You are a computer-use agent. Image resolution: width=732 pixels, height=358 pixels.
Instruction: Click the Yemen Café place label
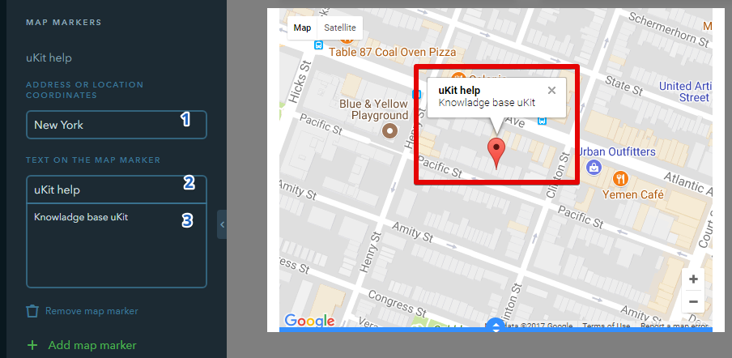pos(632,194)
